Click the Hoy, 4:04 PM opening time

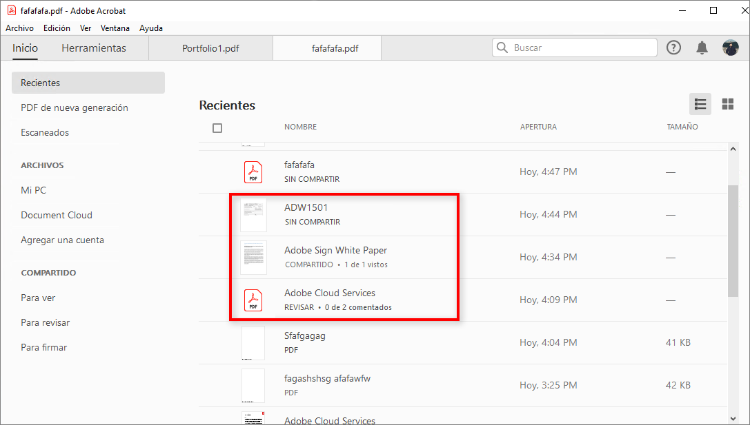pos(548,343)
